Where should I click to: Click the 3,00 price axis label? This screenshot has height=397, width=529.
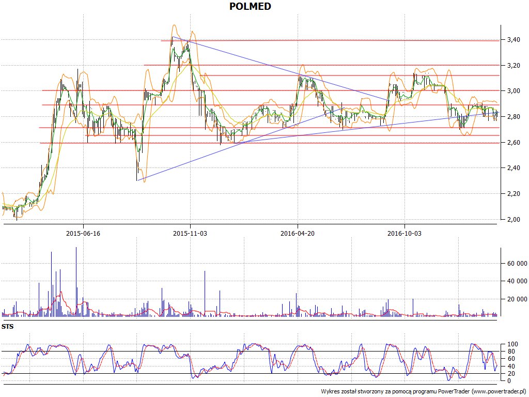click(513, 91)
